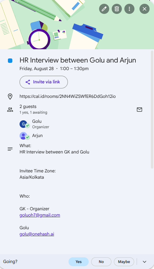154x269 pixels.
Task: Email guests using envelope icon
Action: click(x=139, y=110)
